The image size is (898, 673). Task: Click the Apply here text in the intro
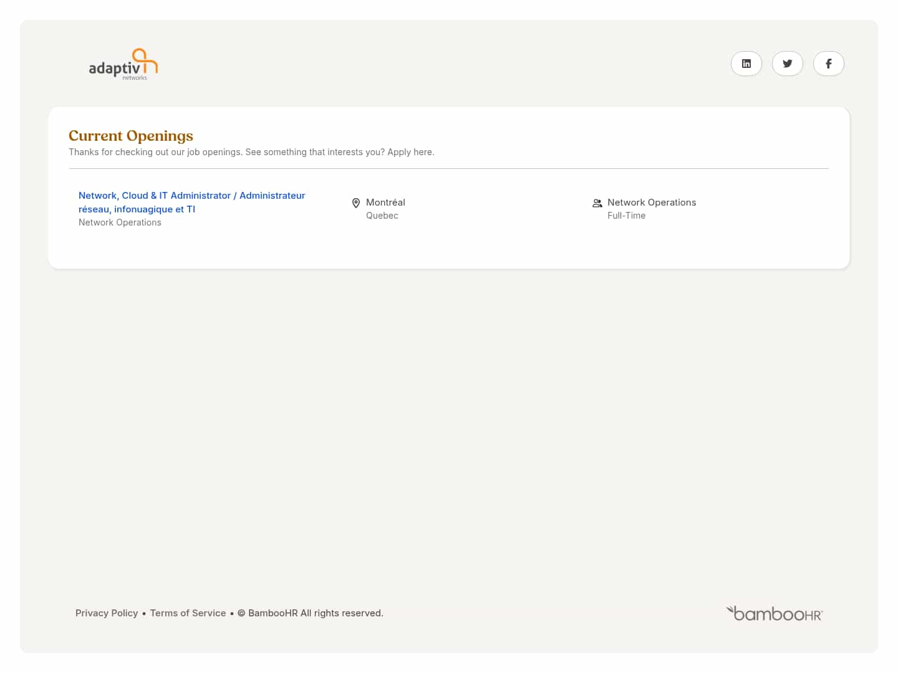[x=410, y=151]
